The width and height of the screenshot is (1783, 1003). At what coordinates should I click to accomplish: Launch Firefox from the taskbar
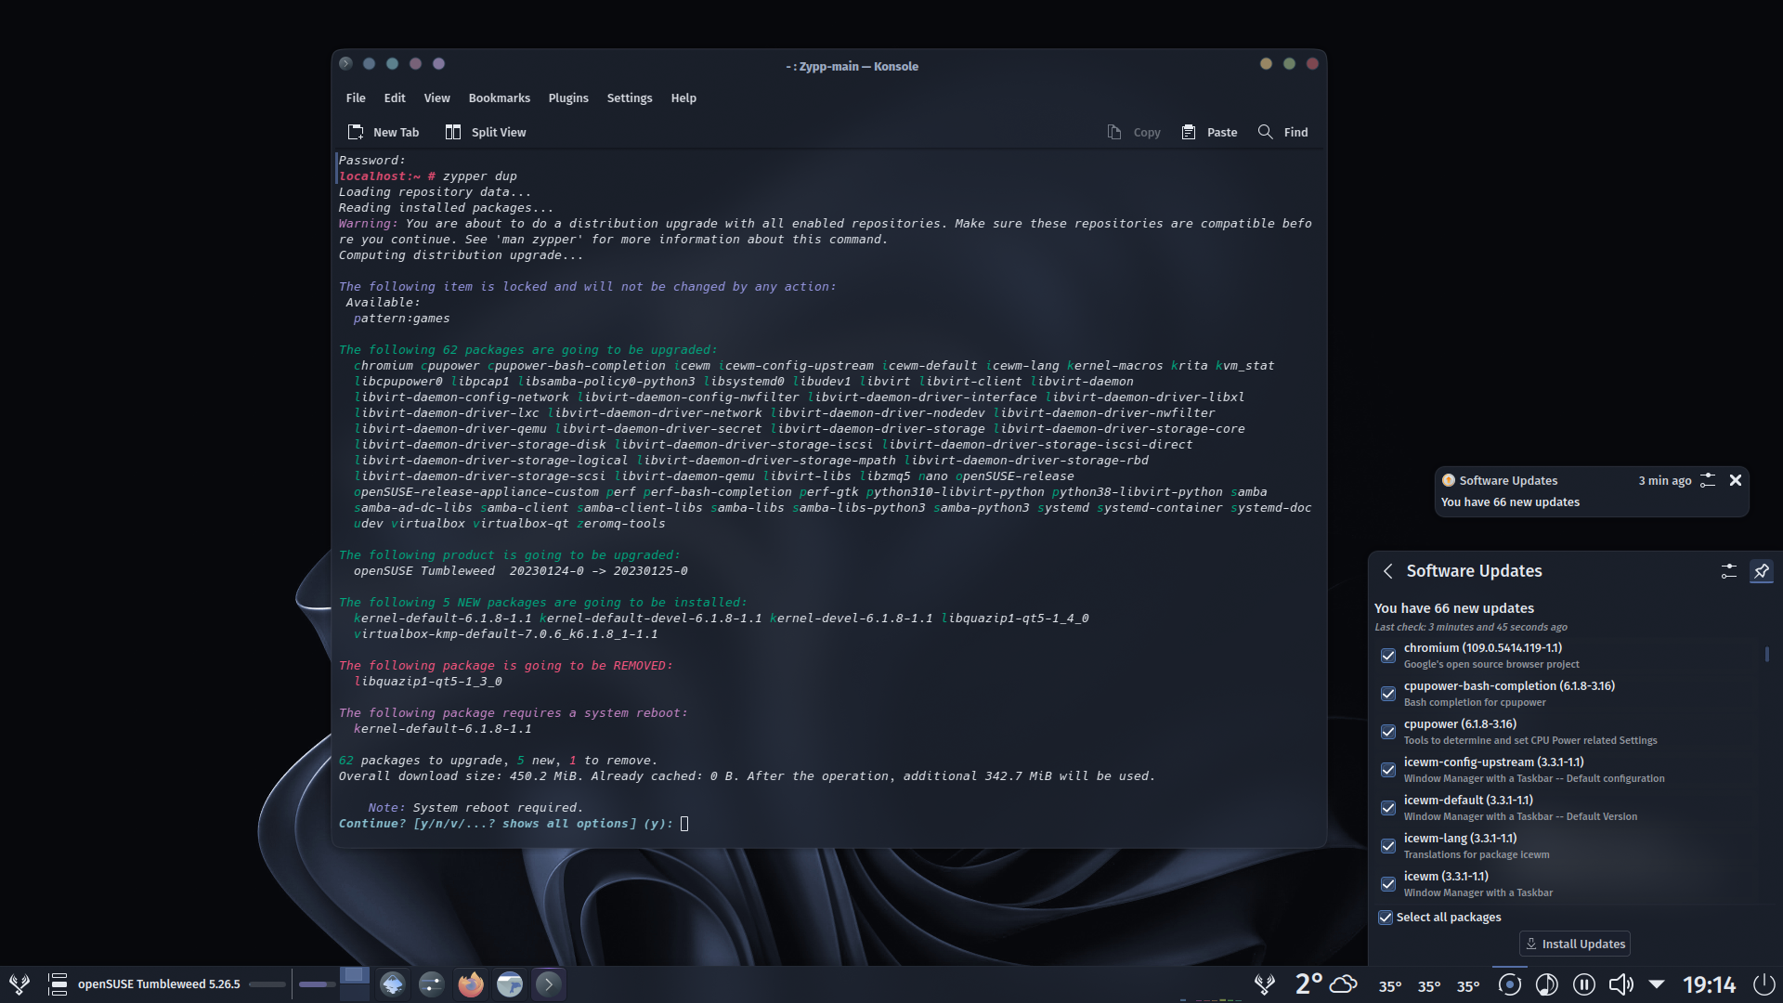click(x=470, y=983)
